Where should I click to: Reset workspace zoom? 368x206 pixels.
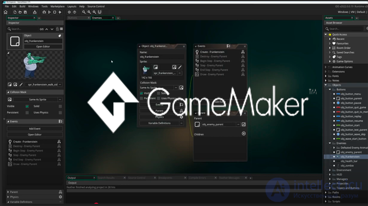[89, 12]
